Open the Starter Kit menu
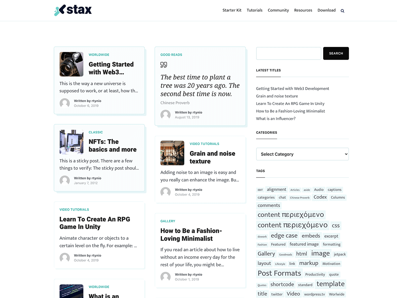Image resolution: width=397 pixels, height=298 pixels. [232, 10]
